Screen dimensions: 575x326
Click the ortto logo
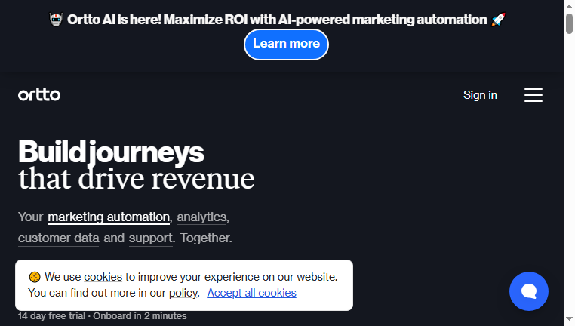39,94
